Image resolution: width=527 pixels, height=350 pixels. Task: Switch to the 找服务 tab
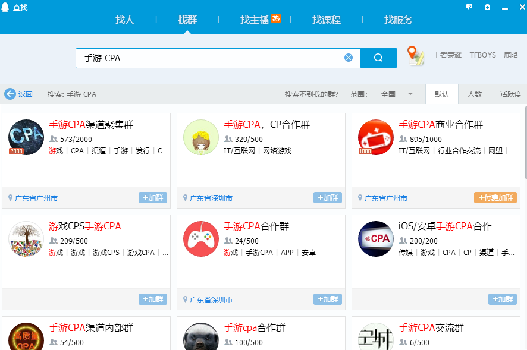399,19
